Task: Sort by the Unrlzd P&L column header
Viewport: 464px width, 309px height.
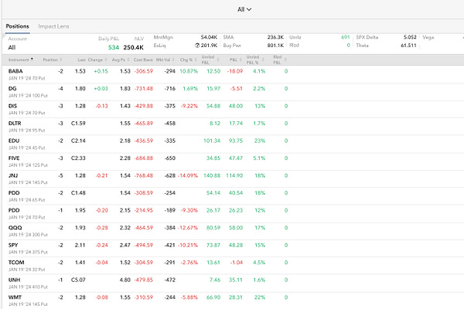Action: click(210, 59)
